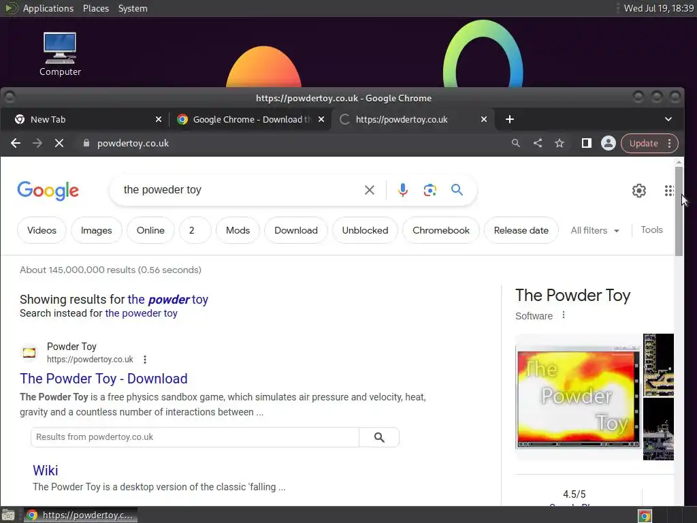
Task: Click the clock showing Wed Jul 19
Action: 659,8
